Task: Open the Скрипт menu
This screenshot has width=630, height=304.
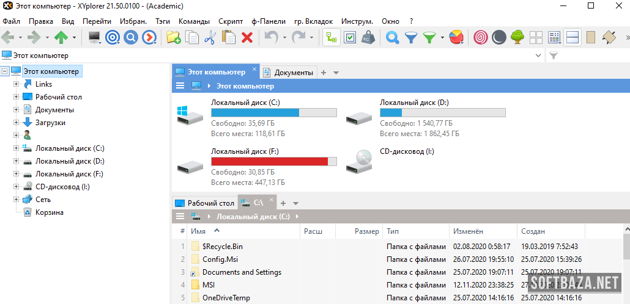Action: click(x=230, y=21)
